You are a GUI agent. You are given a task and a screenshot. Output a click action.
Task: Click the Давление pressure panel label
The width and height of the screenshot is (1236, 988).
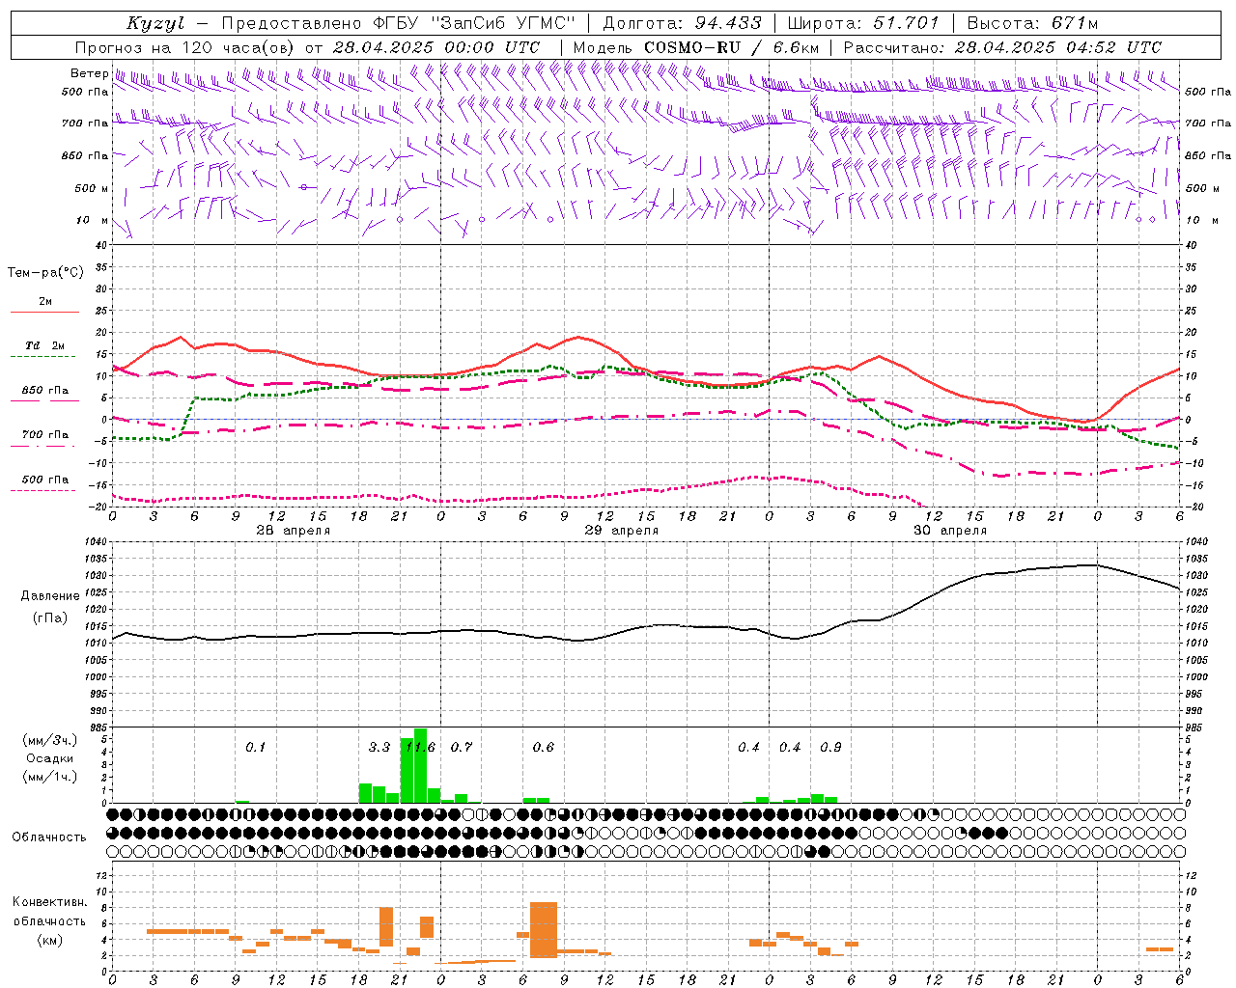[x=50, y=596]
